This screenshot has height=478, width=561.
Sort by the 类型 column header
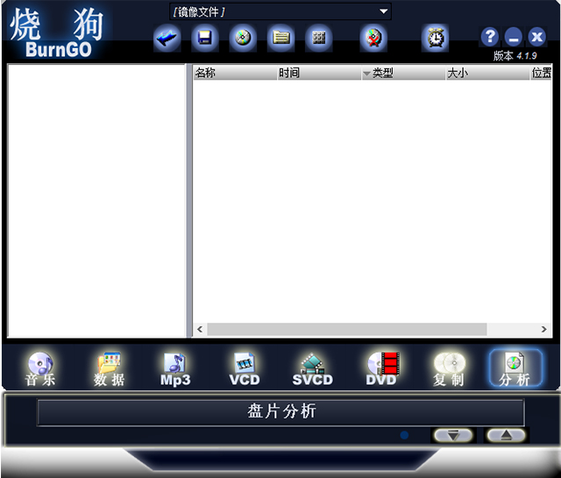(403, 73)
